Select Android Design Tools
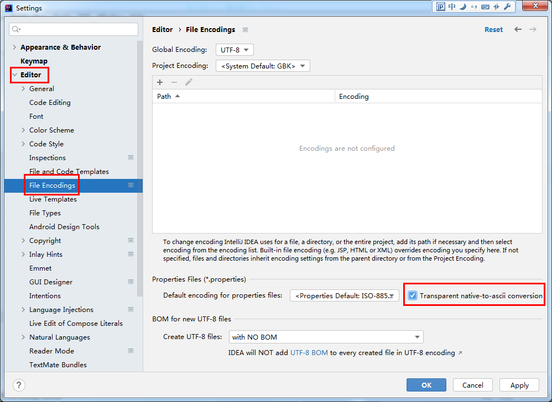This screenshot has width=552, height=402. [64, 226]
